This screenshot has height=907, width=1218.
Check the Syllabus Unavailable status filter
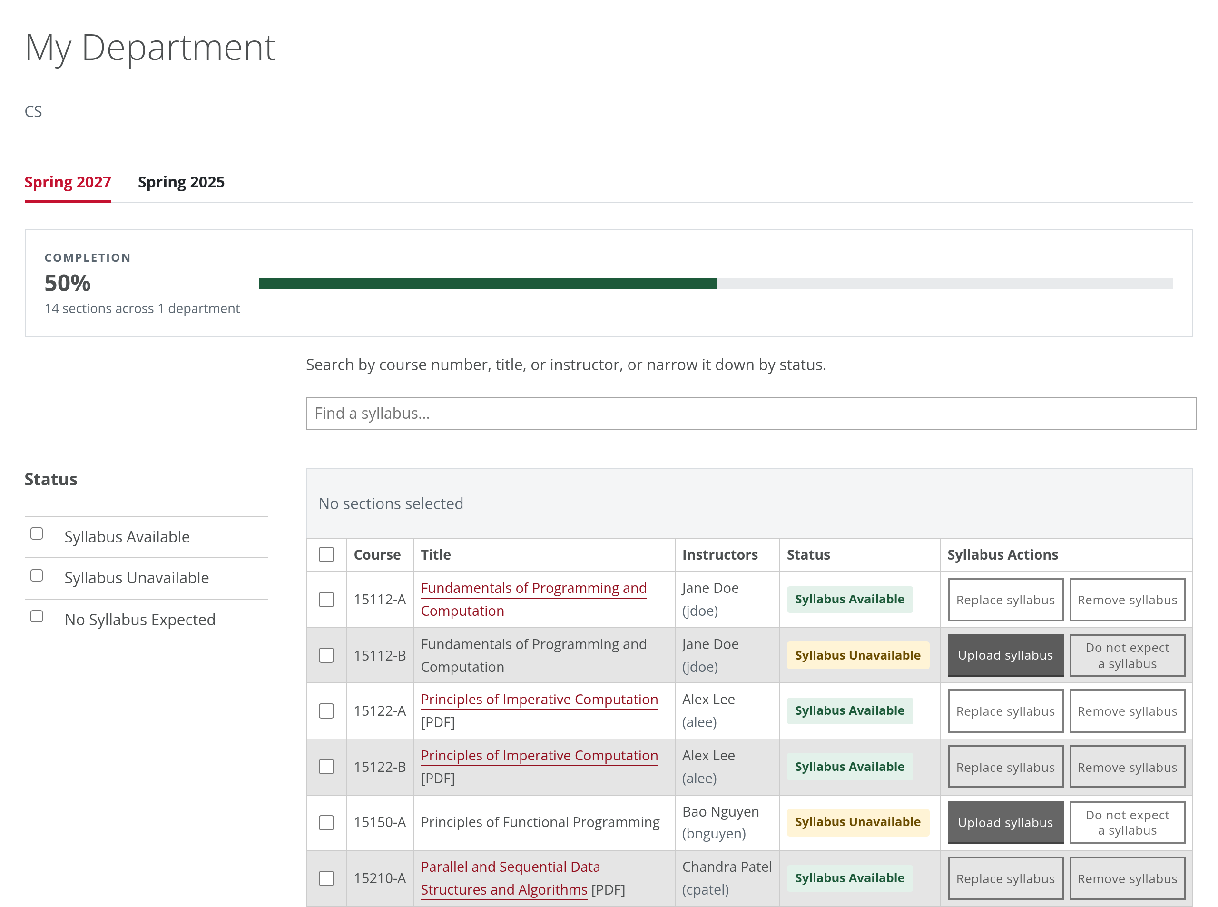click(37, 575)
